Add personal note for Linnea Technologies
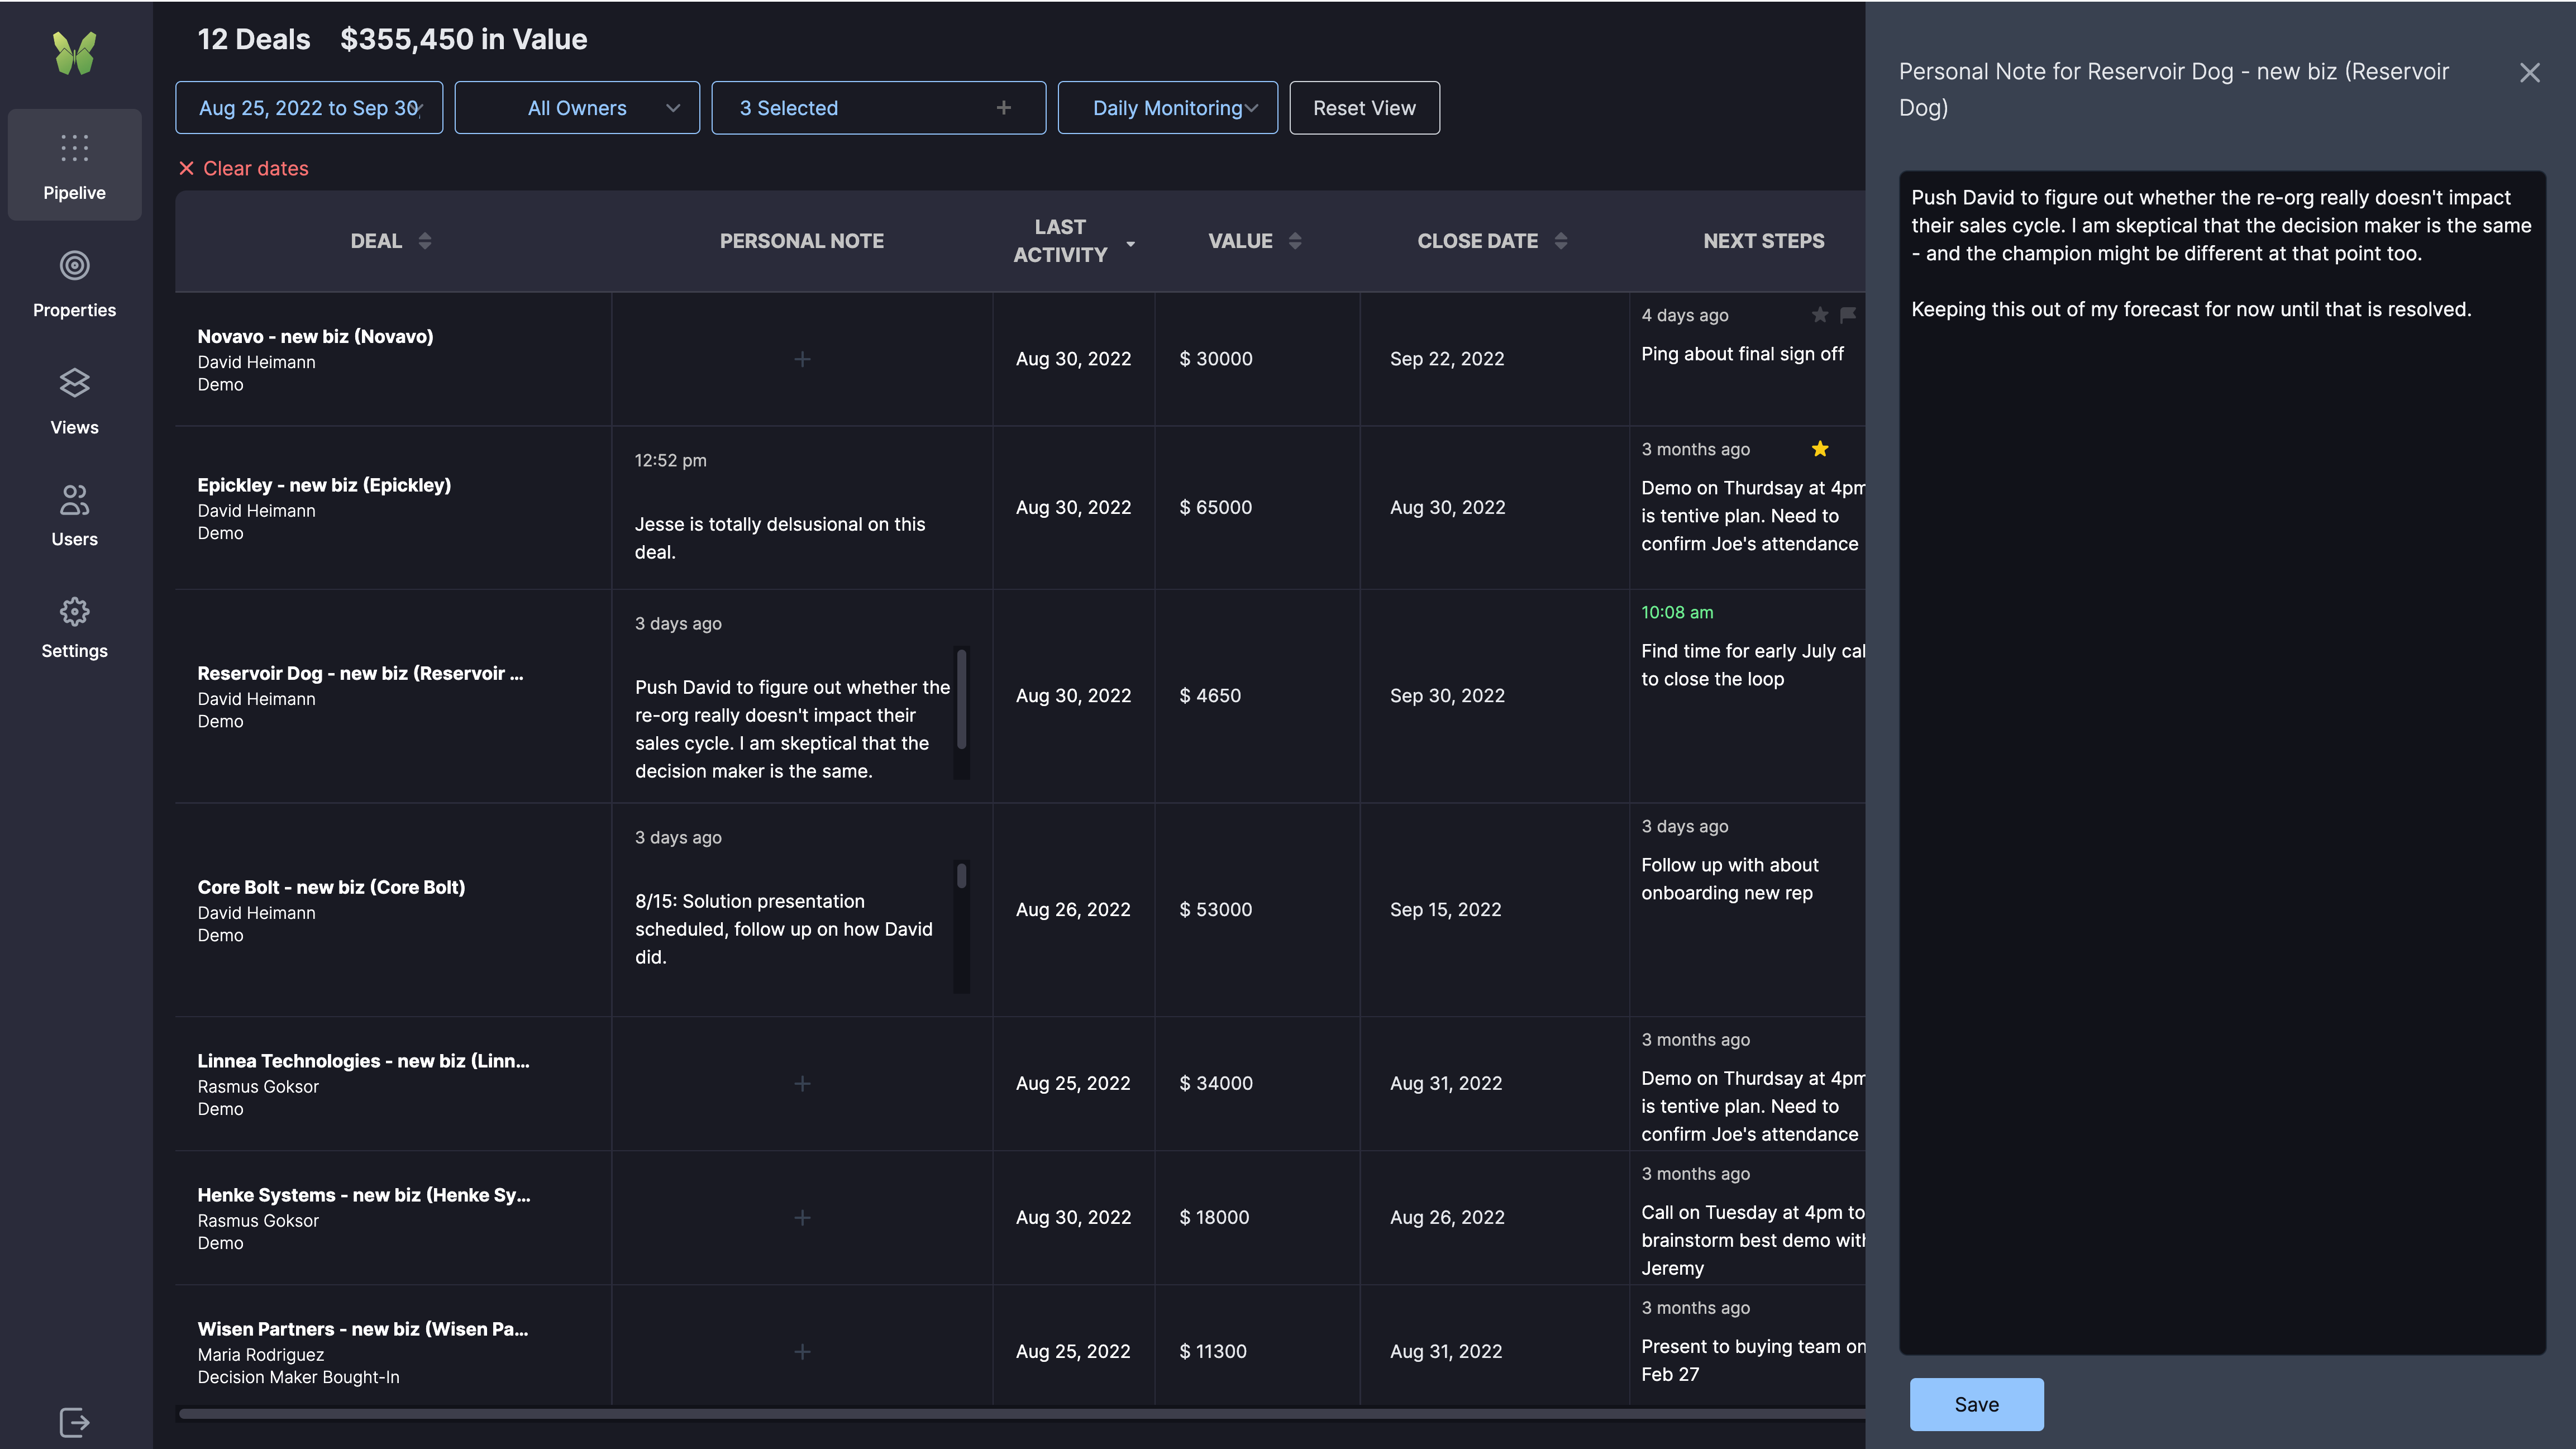 coord(802,1083)
